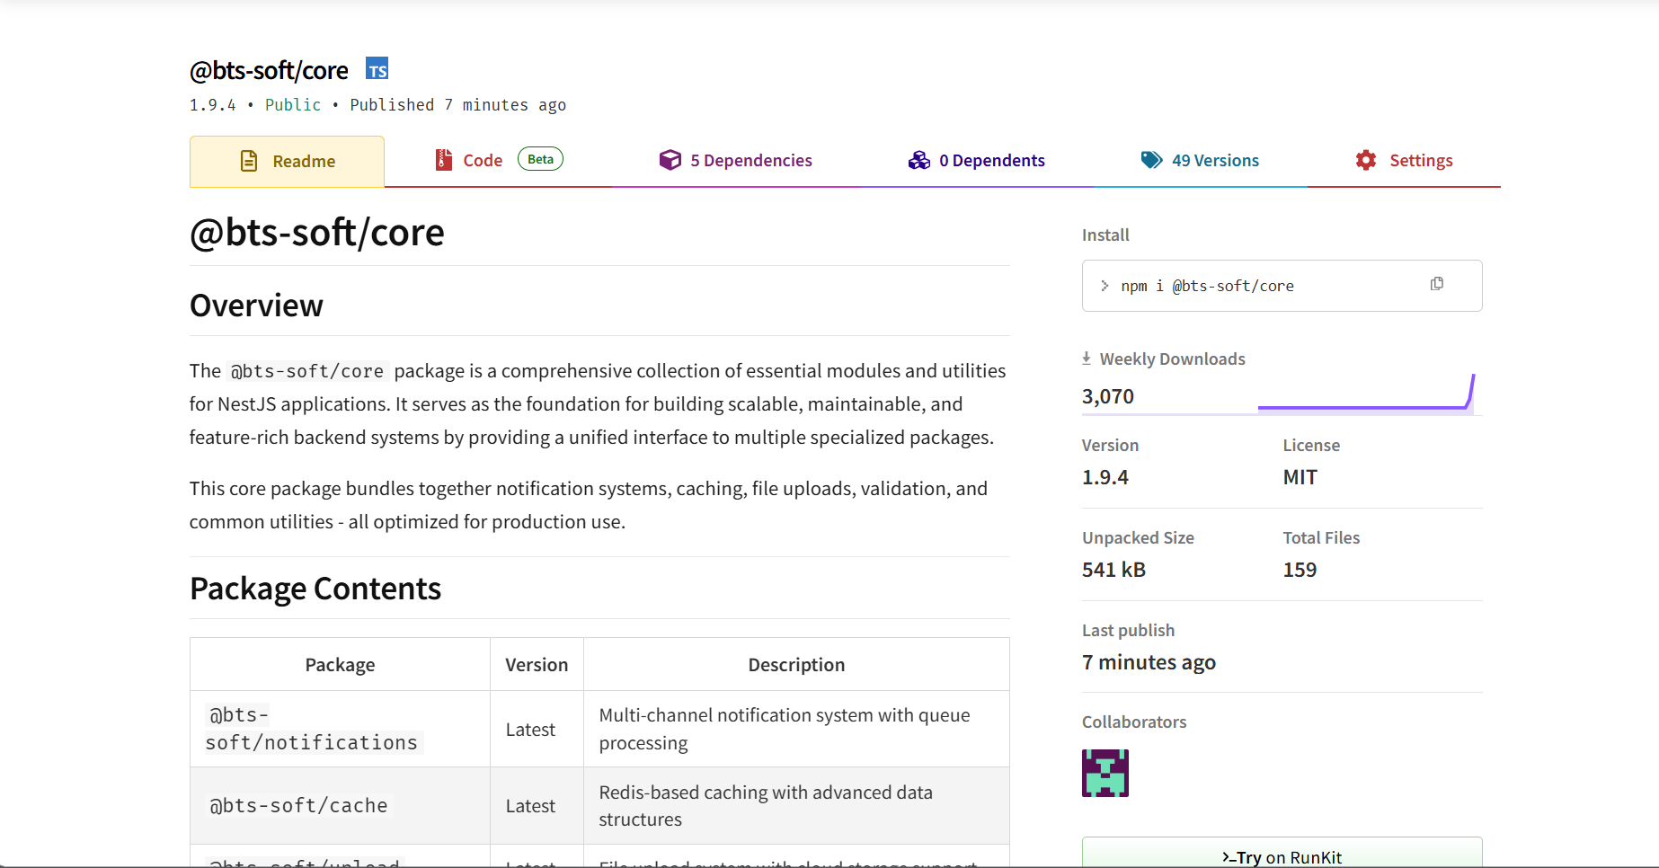Open the 49 Versions tab
Viewport: 1659px width, 868px height.
pos(1215,161)
